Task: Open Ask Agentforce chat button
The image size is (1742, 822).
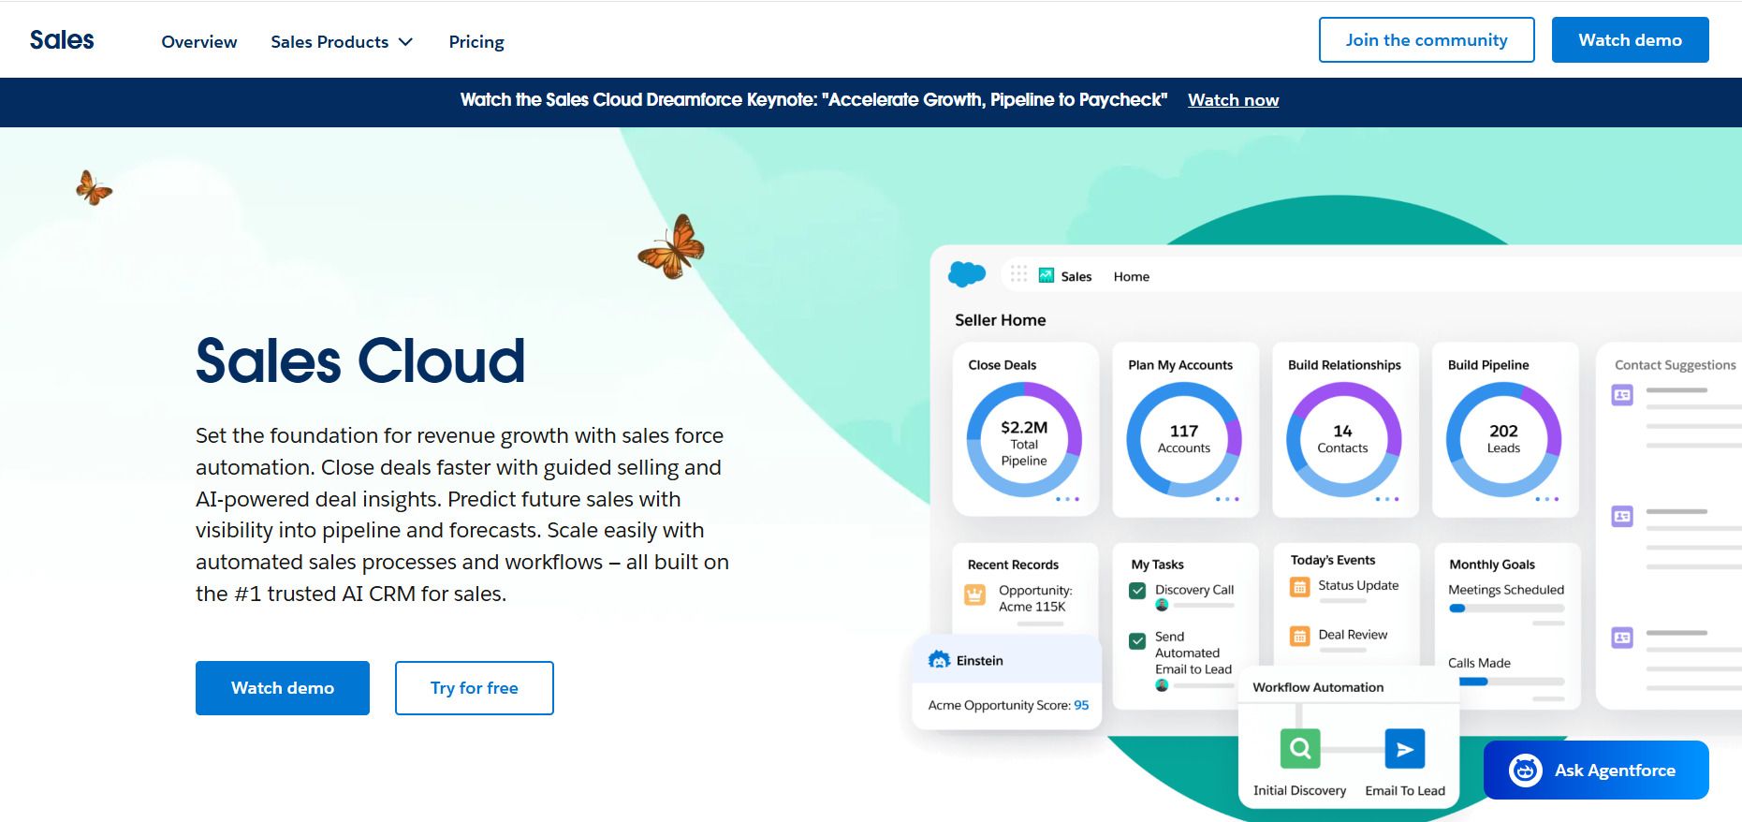Action: pos(1596,771)
